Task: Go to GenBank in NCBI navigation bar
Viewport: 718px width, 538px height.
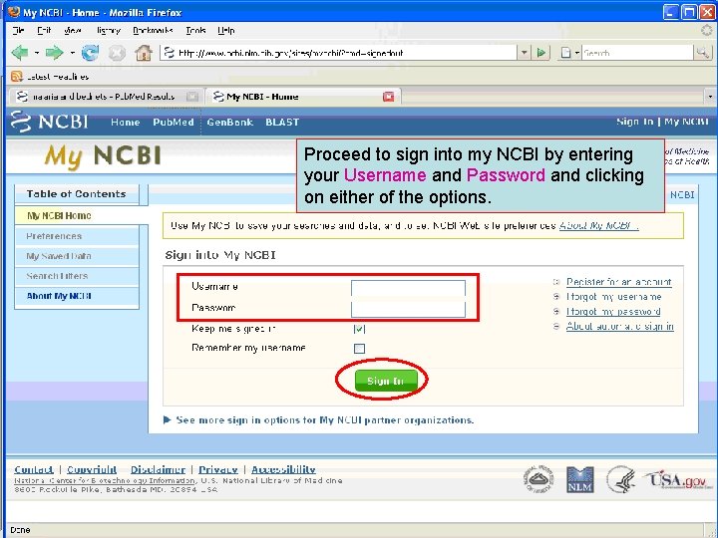Action: (x=229, y=123)
